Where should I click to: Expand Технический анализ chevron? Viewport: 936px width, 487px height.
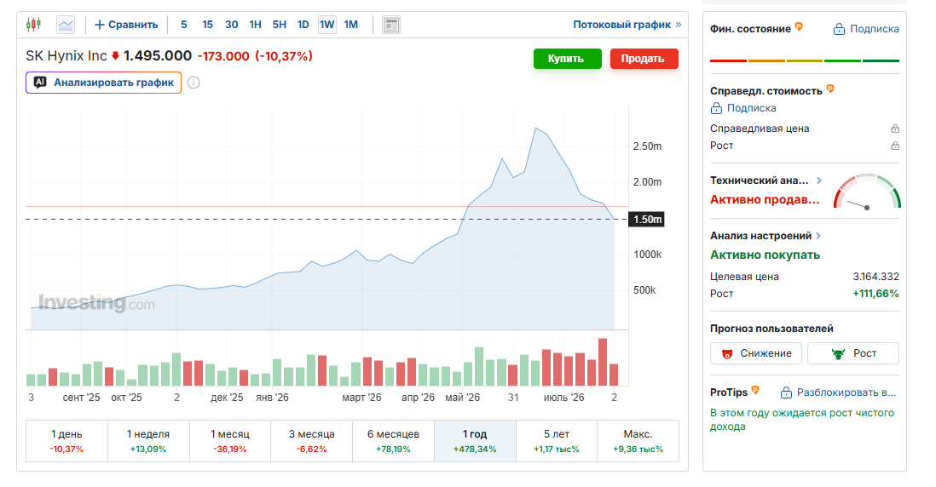(819, 180)
